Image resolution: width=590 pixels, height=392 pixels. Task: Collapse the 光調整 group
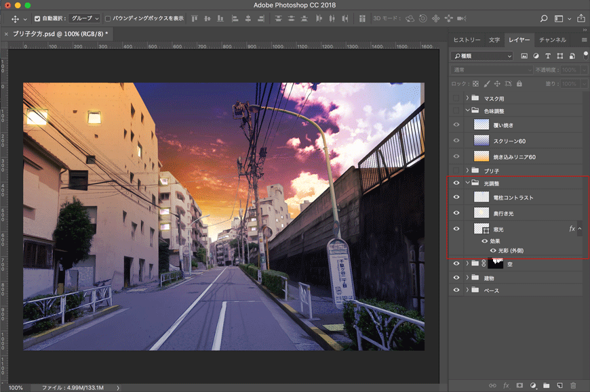coord(467,183)
